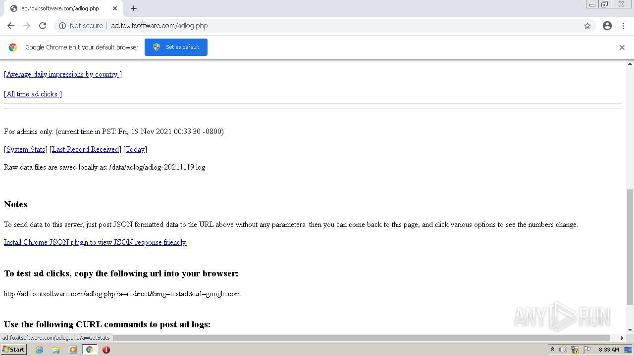Image resolution: width=634 pixels, height=356 pixels.
Task: Open Install Chrome JSON plugin link
Action: click(95, 242)
